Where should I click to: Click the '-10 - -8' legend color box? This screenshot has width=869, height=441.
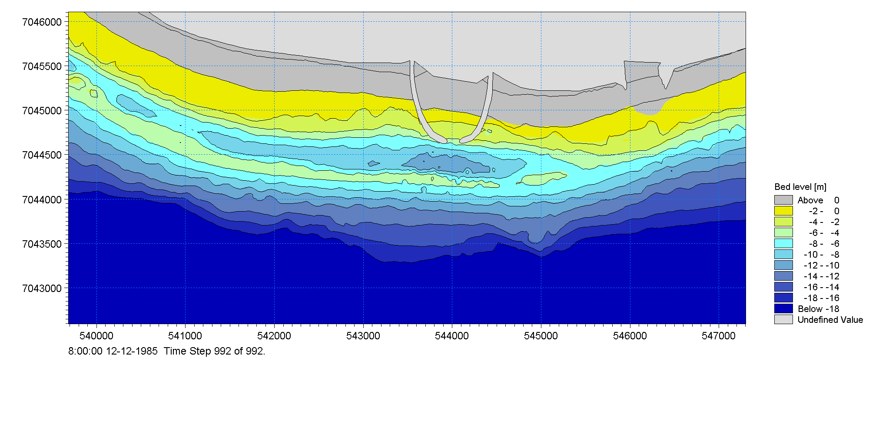pos(783,254)
